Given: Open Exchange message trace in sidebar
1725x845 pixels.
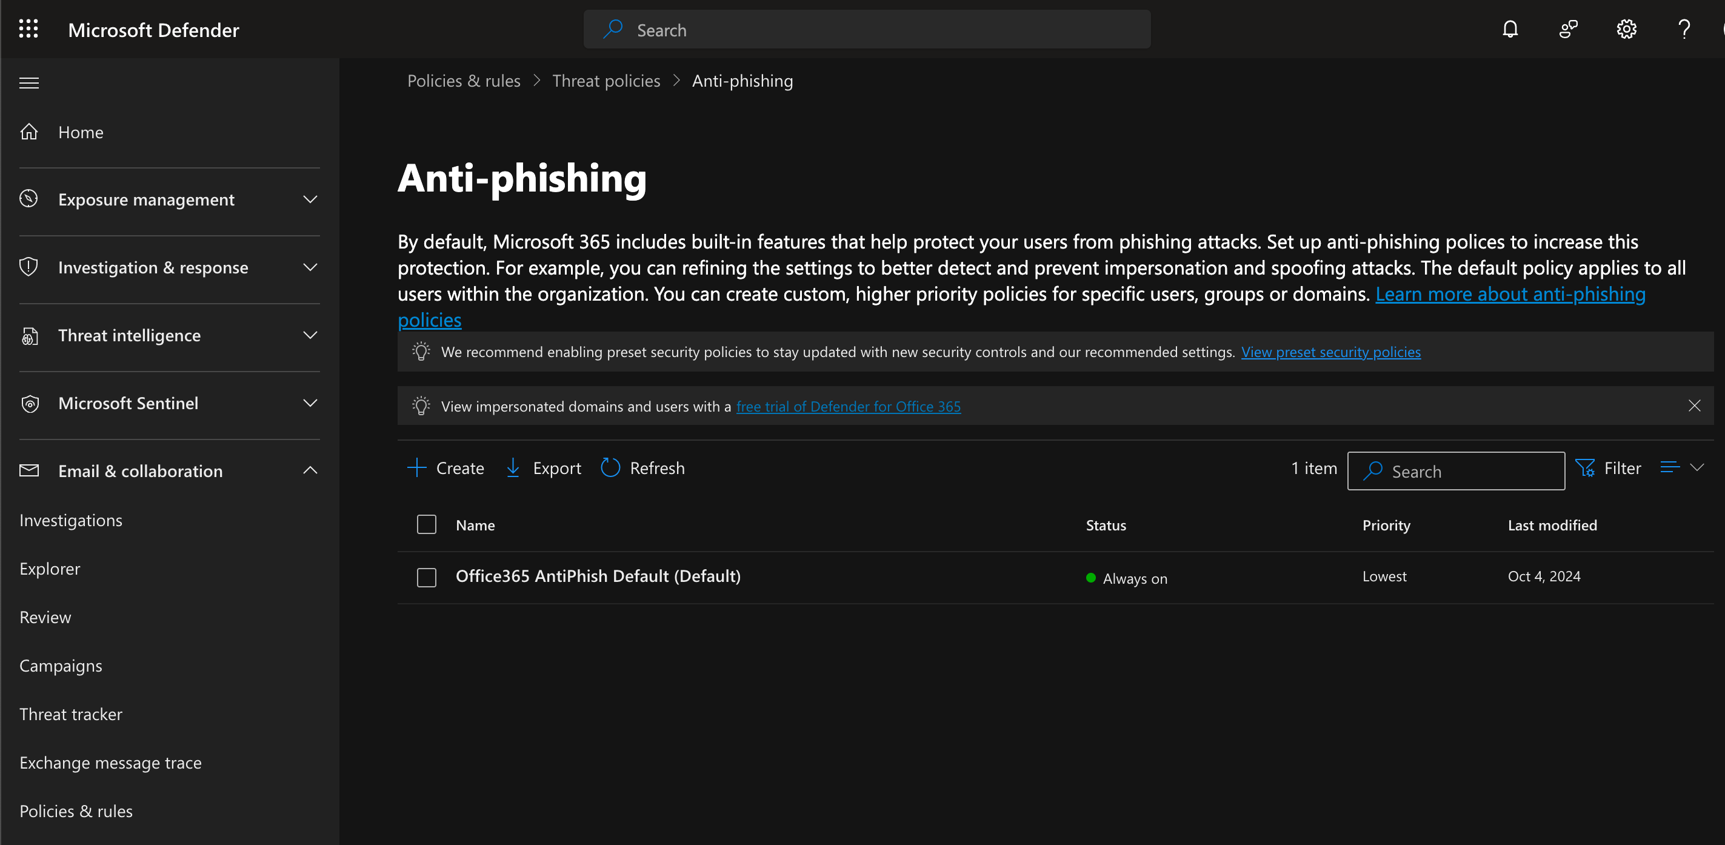Looking at the screenshot, I should (110, 763).
